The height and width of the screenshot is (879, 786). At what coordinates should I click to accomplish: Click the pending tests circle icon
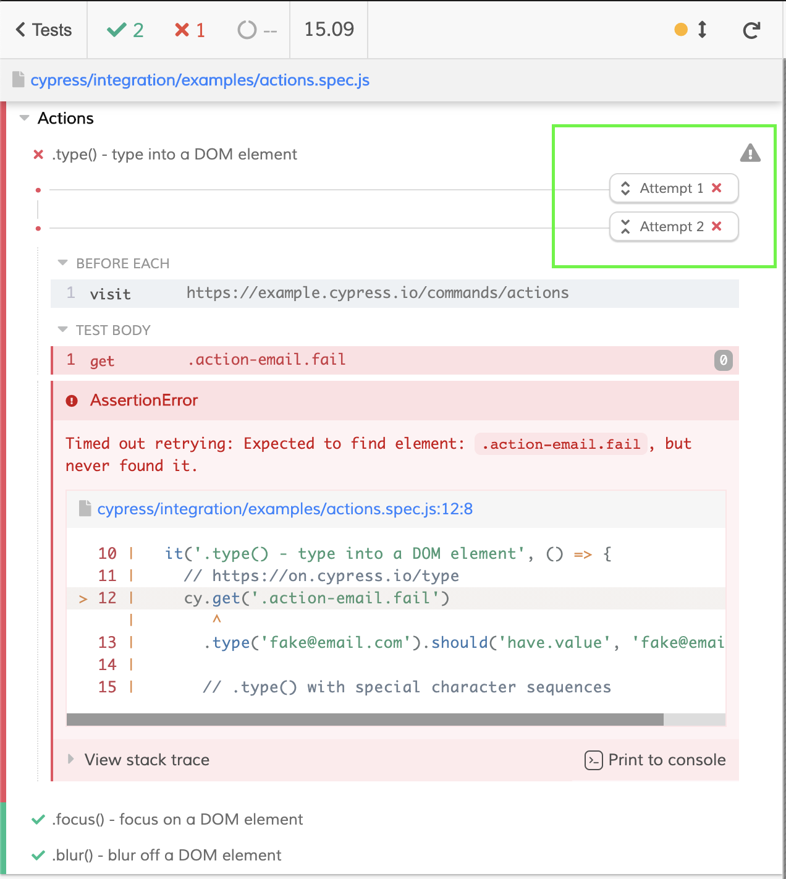point(247,30)
